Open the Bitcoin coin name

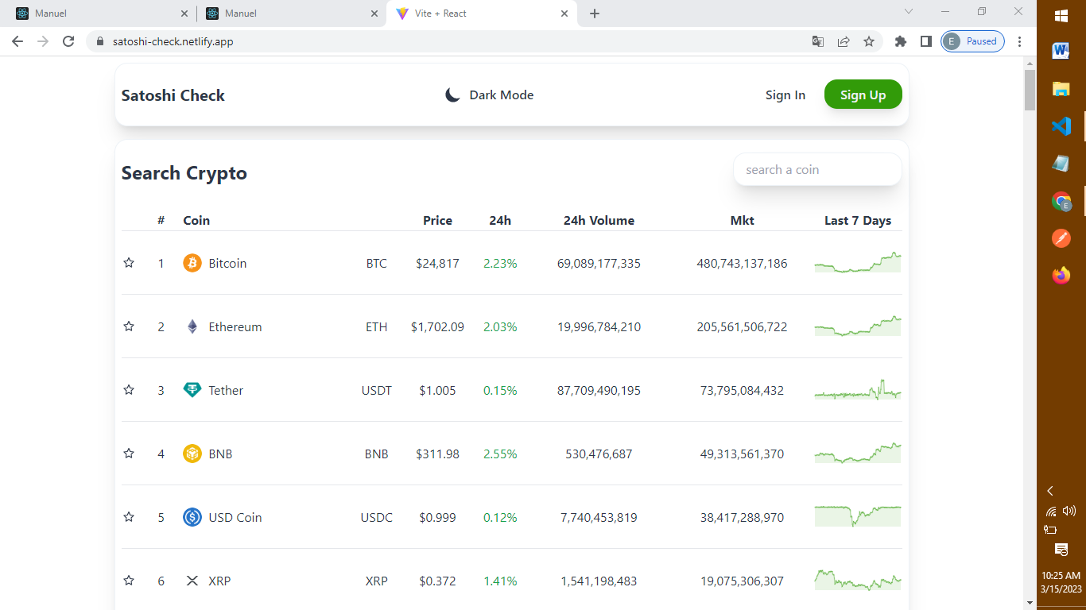point(227,263)
